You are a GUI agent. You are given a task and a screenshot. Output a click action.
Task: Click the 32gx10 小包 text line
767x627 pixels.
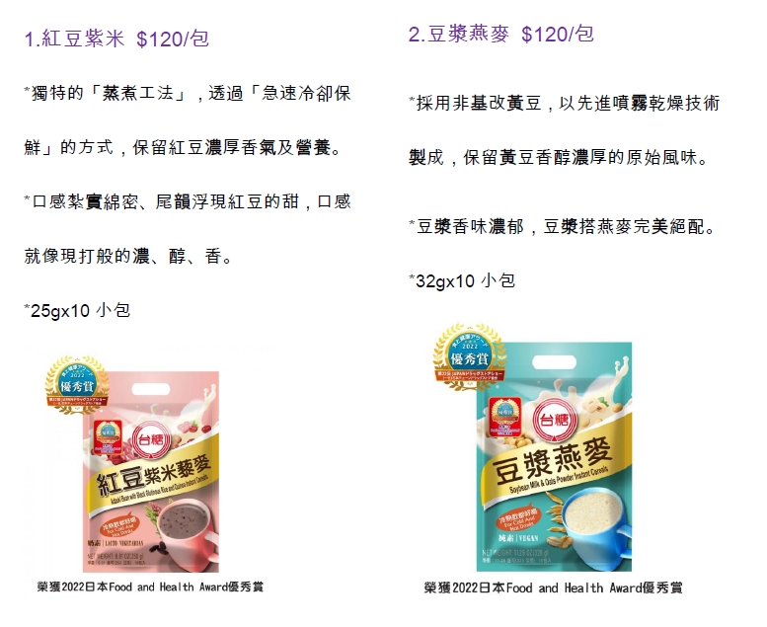click(x=462, y=281)
